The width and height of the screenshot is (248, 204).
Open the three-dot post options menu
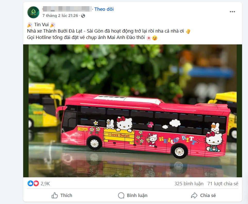[232, 12]
